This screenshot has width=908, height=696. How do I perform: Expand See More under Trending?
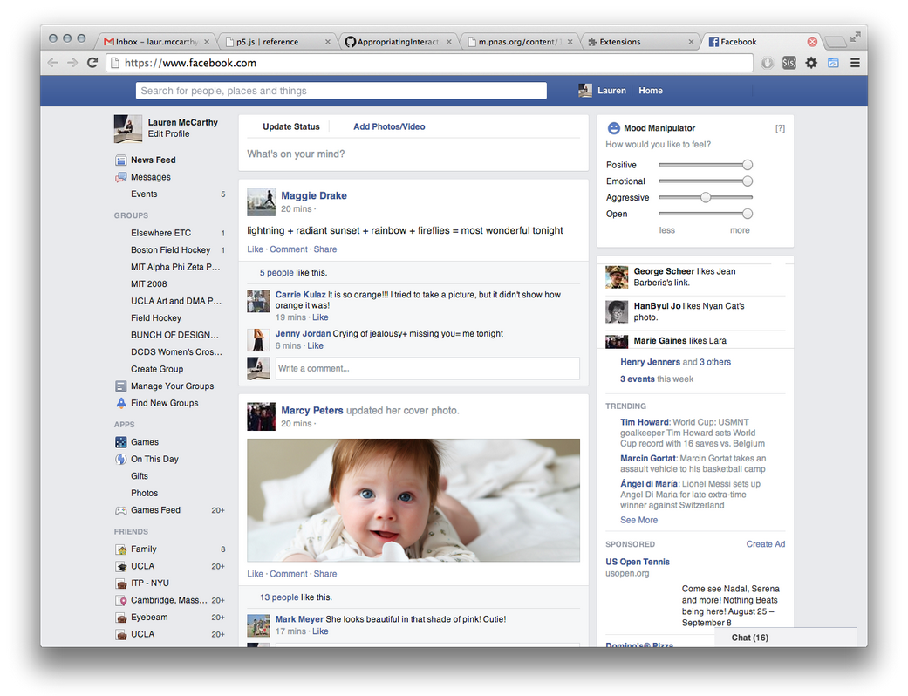(638, 520)
